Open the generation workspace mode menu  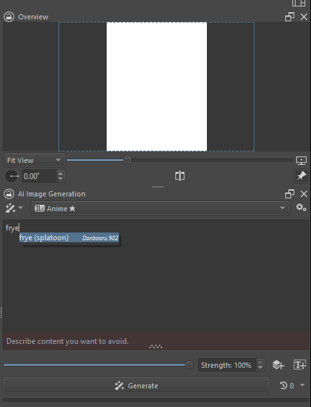(x=14, y=208)
